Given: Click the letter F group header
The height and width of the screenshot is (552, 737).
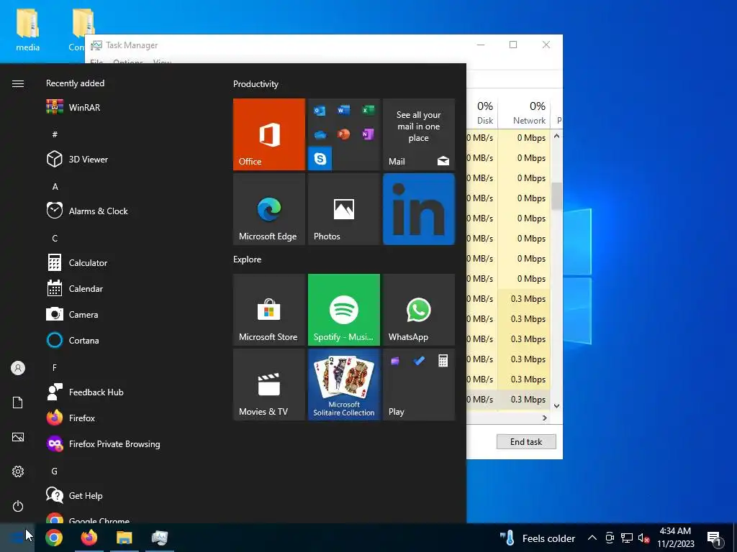Looking at the screenshot, I should pos(55,367).
